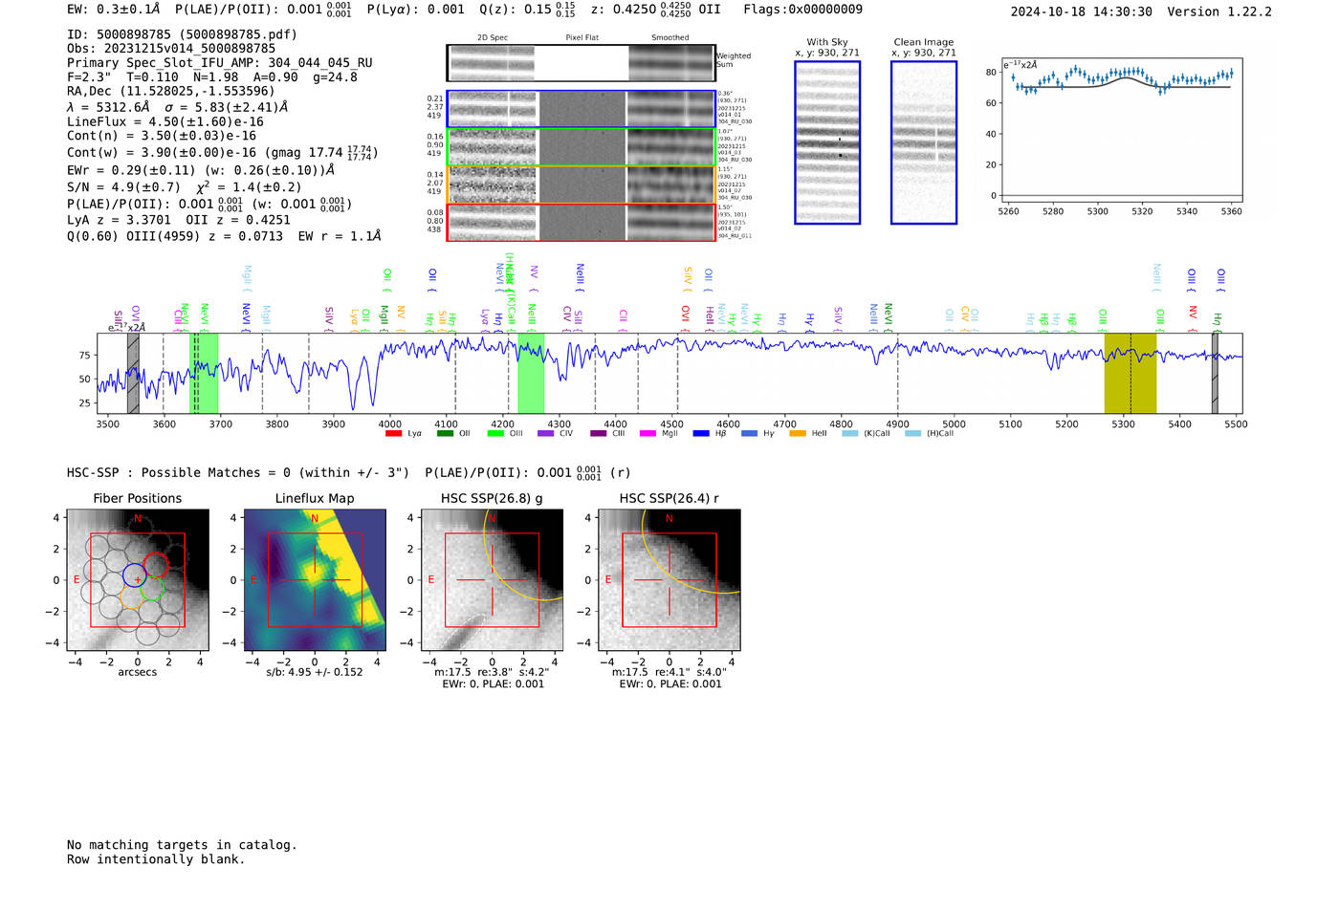Click the red Lyα legend swatch
The image size is (1339, 911).
[x=393, y=433]
